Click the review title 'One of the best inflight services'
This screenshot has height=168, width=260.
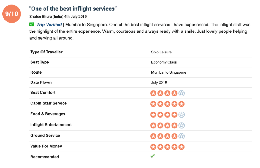tap(73, 9)
